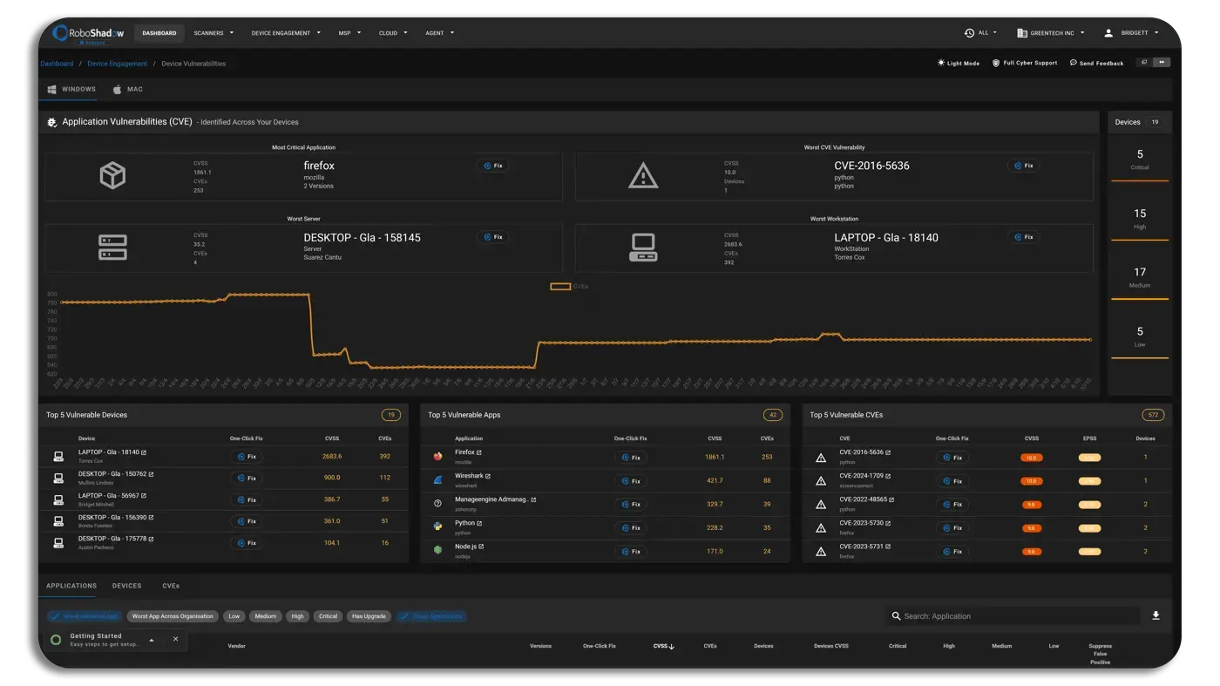Open the Dashboard breadcrumb link

tap(57, 64)
